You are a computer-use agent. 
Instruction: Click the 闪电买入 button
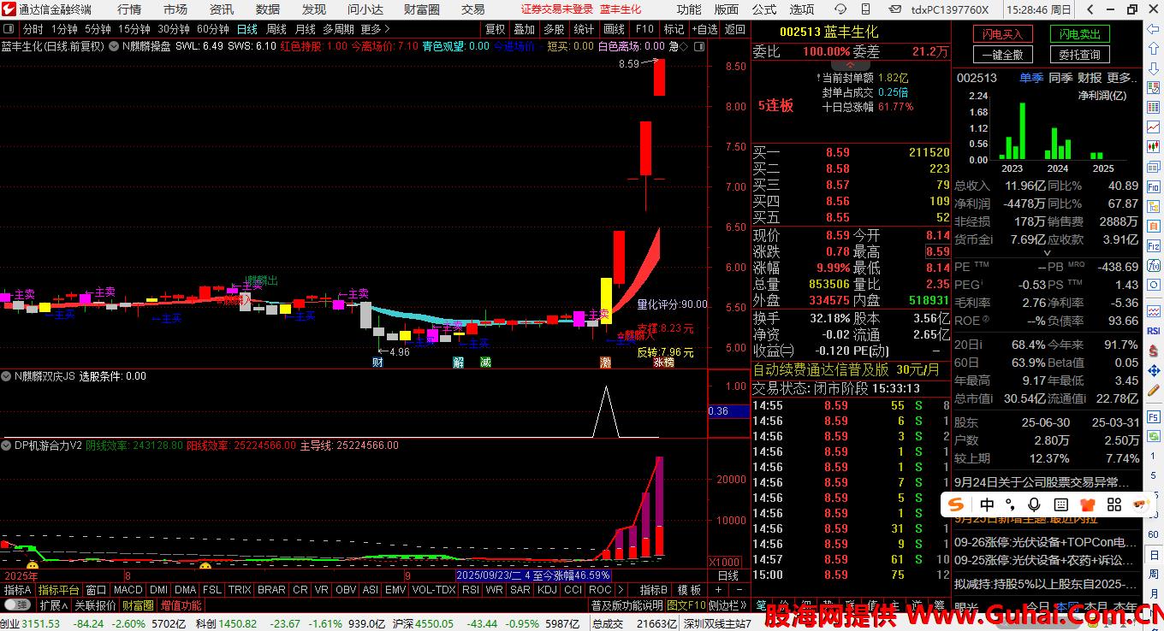(x=1003, y=34)
